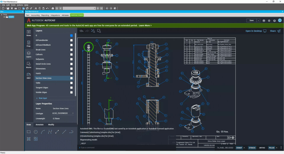The height and width of the screenshot is (154, 284).
Task: Toggle ORTHO mode in status bar
Action: [x=262, y=148]
